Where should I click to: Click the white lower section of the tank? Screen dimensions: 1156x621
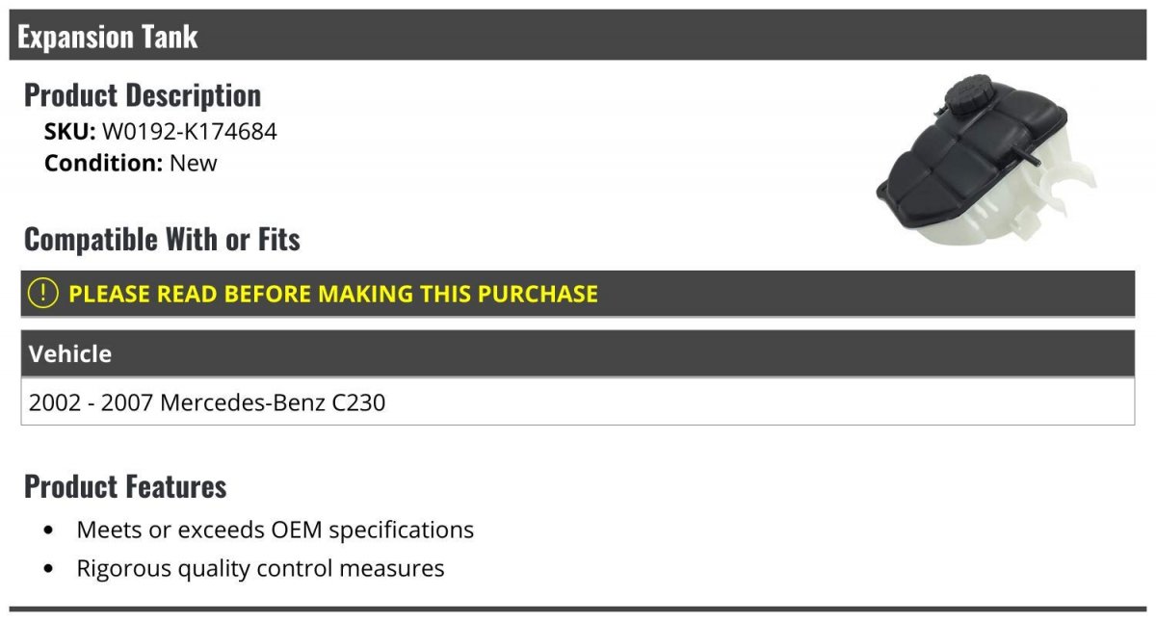click(992, 217)
